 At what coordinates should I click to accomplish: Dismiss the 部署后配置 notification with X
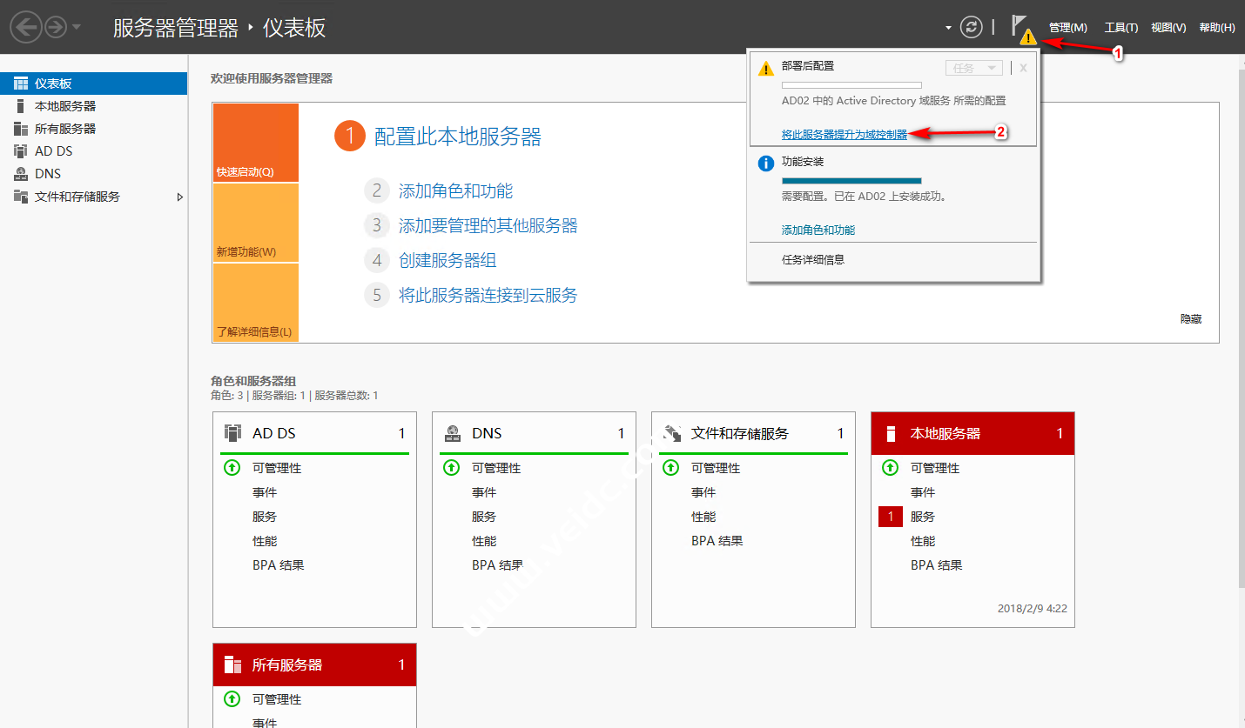click(1023, 68)
